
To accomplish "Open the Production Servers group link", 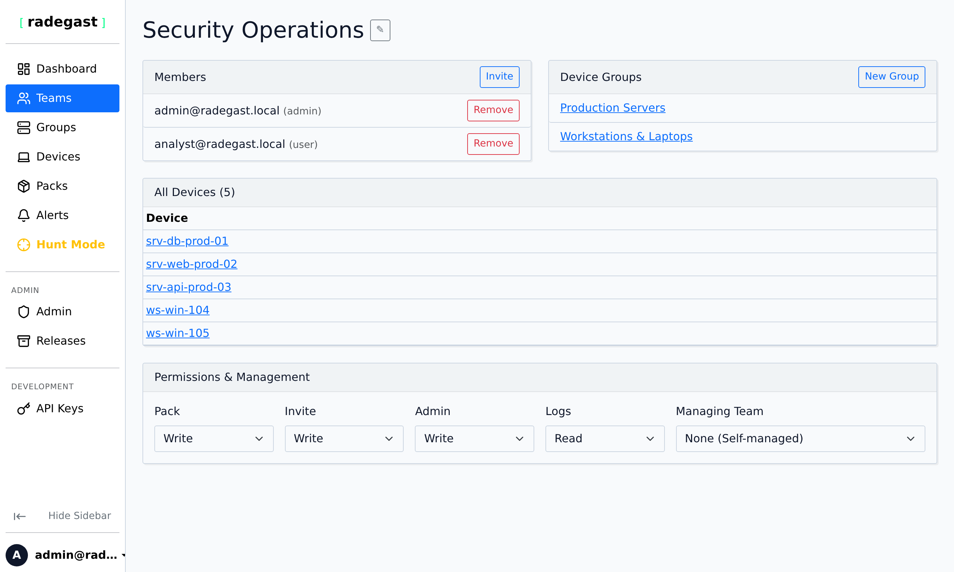I will pyautogui.click(x=612, y=108).
